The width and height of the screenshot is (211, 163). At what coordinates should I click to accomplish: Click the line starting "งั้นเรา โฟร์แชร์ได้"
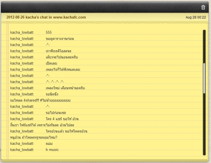click(42, 125)
